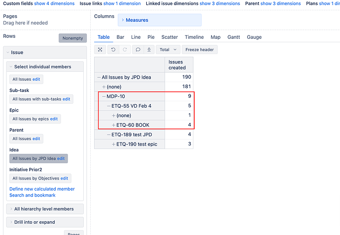Expand All hierarchy level members section
The image size is (340, 235).
tap(11, 209)
